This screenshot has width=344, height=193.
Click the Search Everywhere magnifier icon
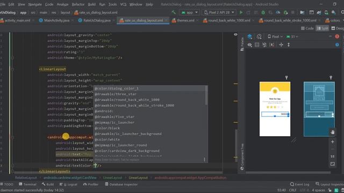click(x=342, y=12)
